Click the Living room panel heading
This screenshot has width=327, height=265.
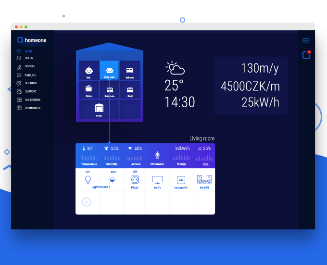tap(202, 139)
